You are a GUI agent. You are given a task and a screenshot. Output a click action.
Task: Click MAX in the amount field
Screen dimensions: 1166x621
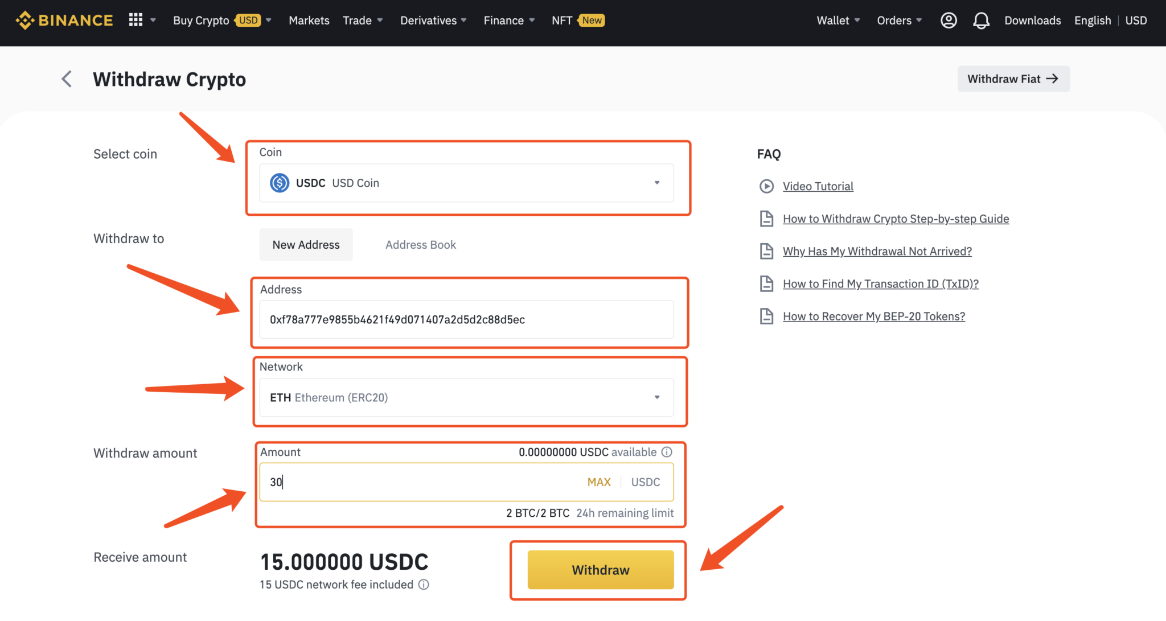pyautogui.click(x=598, y=482)
